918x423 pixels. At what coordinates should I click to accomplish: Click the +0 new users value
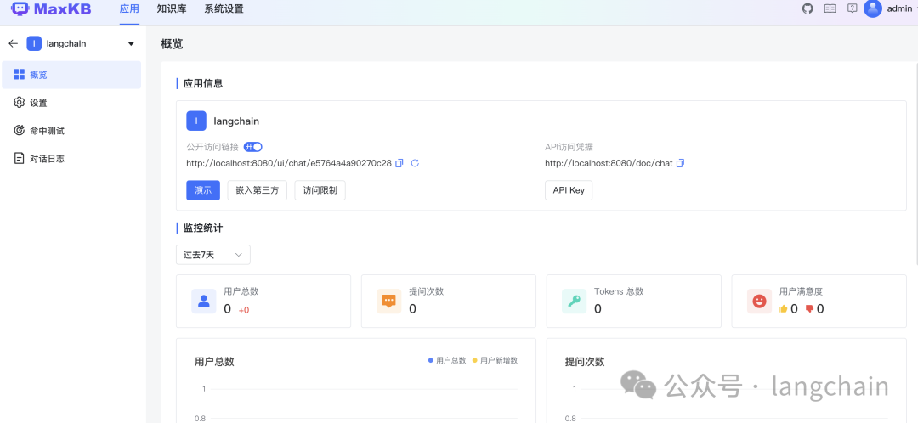(x=244, y=310)
